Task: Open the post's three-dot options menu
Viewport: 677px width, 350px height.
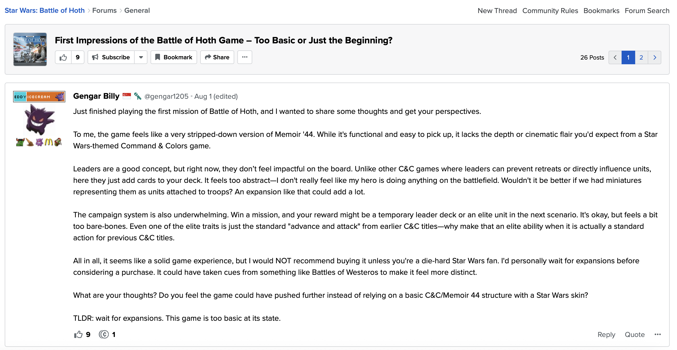Action: pyautogui.click(x=658, y=335)
